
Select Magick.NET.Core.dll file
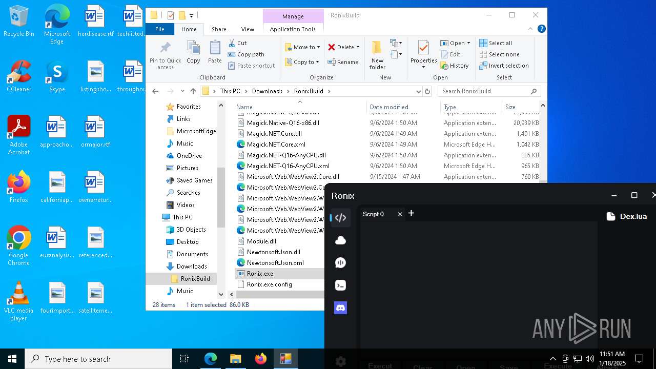[274, 134]
